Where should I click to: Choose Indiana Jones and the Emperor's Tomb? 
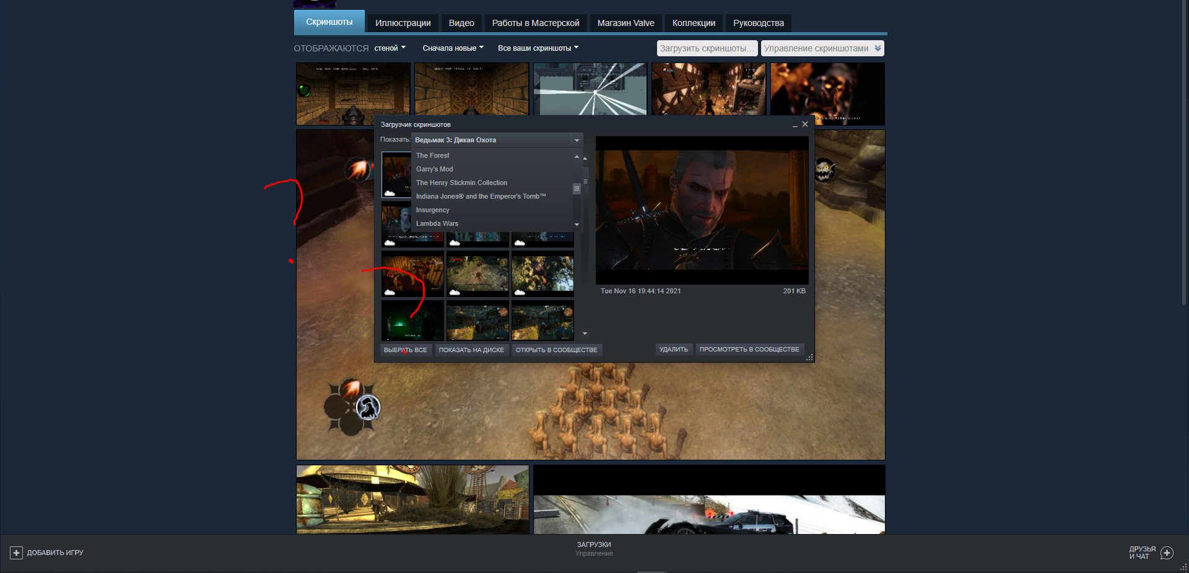point(481,196)
